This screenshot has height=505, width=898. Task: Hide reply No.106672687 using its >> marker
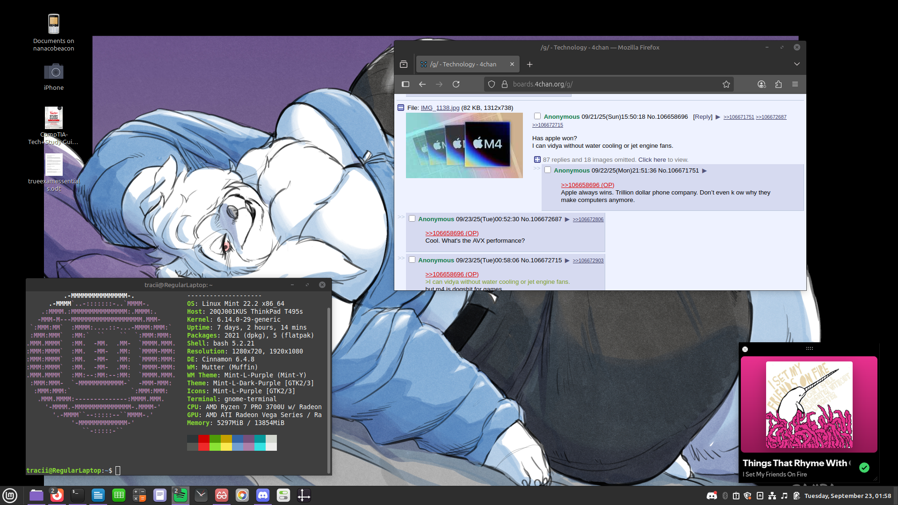pos(401,217)
